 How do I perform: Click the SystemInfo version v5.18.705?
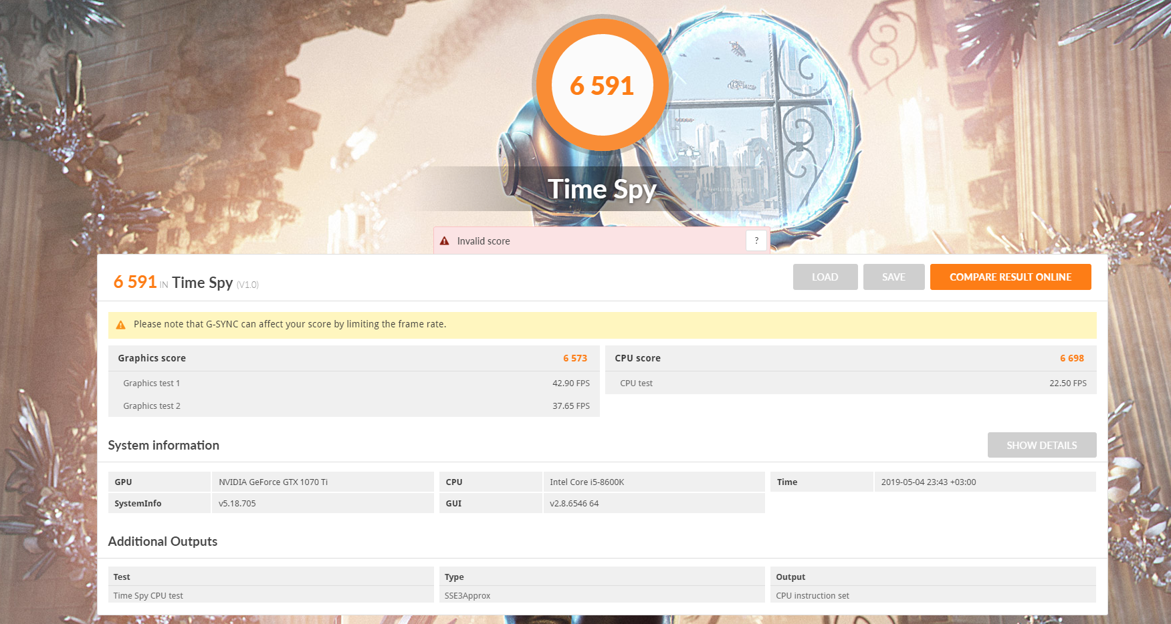pyautogui.click(x=237, y=504)
